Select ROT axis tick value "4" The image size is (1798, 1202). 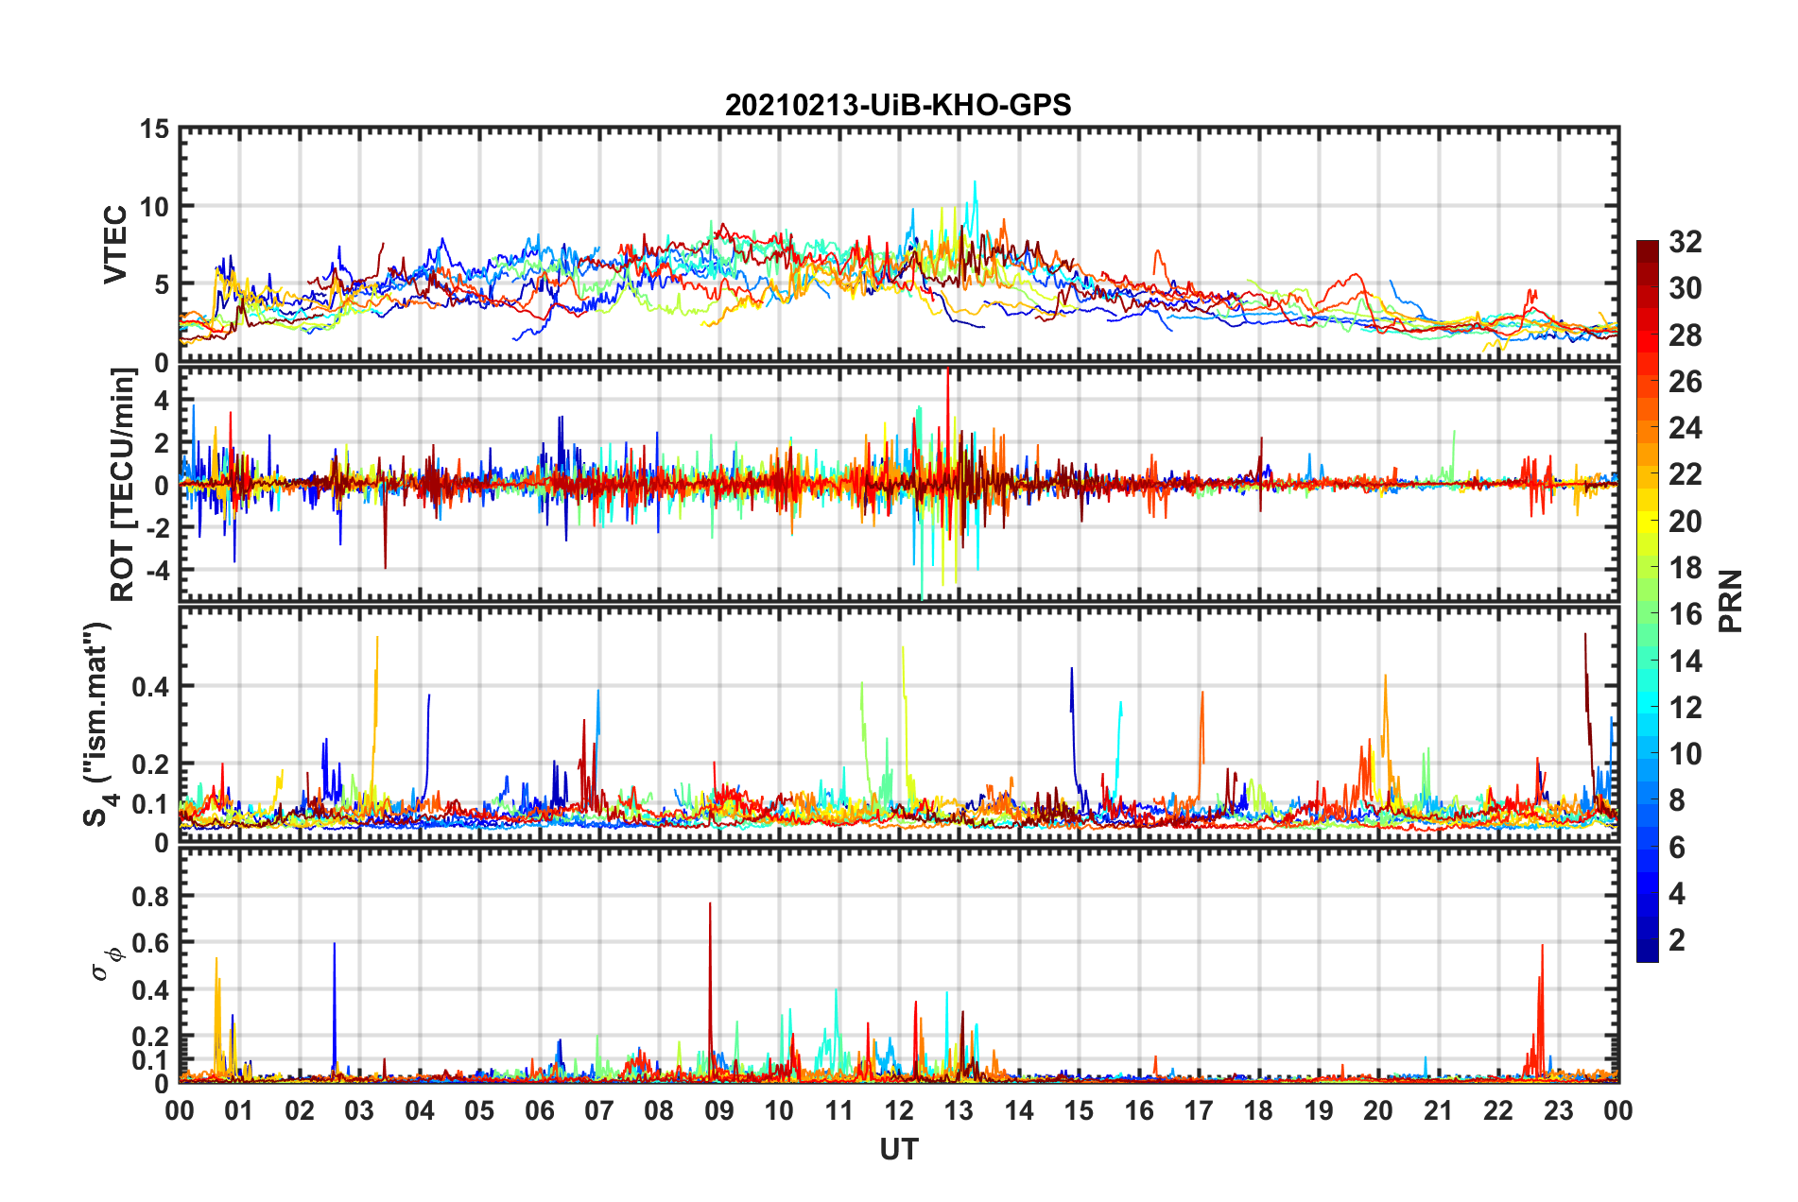tap(161, 401)
